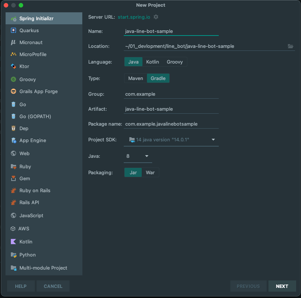Click the Spring Initializr leaf icon
Image resolution: width=301 pixels, height=298 pixels.
coord(13,19)
